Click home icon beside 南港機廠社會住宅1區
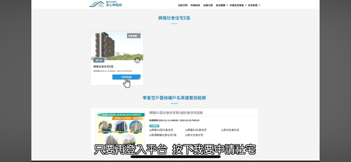This screenshot has height=162, width=351. 150,135
